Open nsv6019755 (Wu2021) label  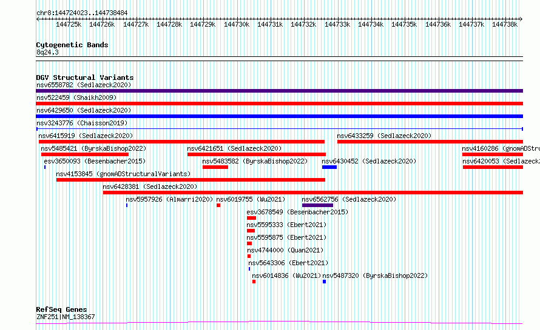(251, 199)
